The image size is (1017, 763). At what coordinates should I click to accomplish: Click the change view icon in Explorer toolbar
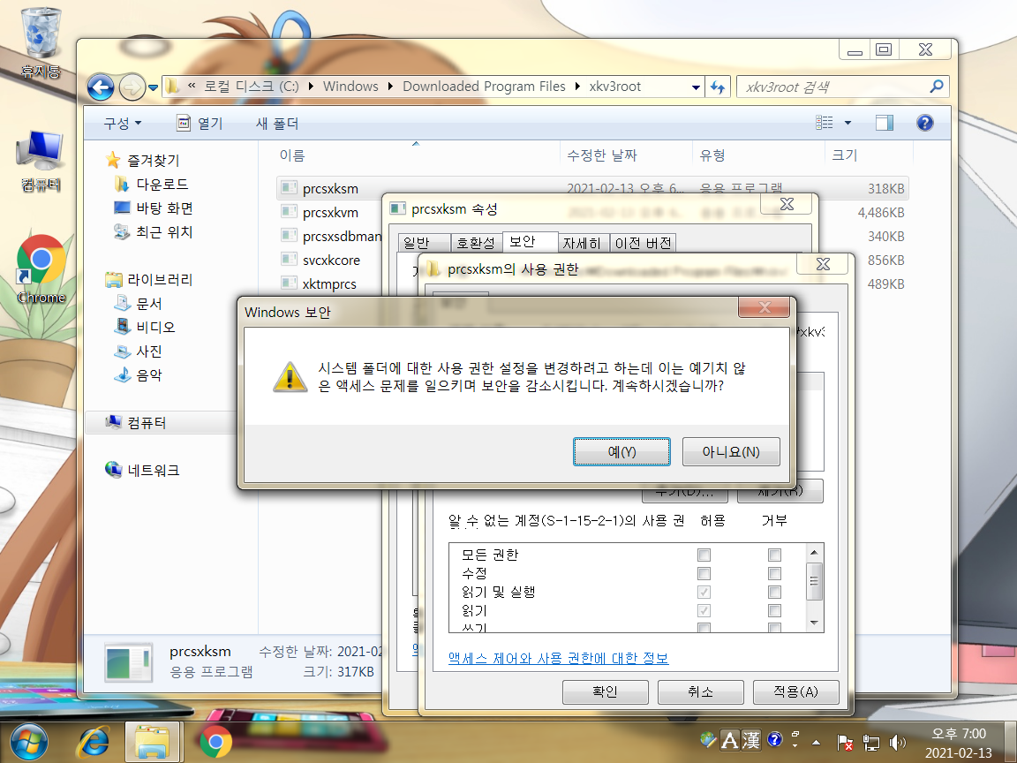pos(825,123)
